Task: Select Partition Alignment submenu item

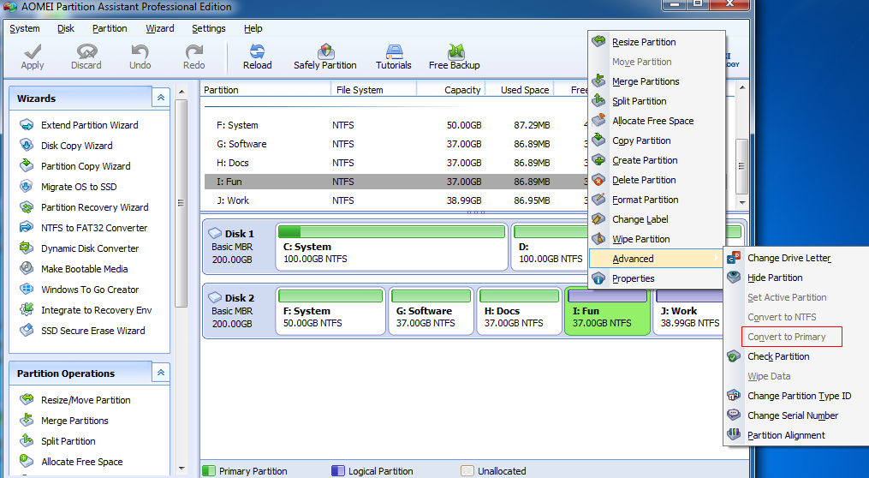Action: [x=796, y=435]
